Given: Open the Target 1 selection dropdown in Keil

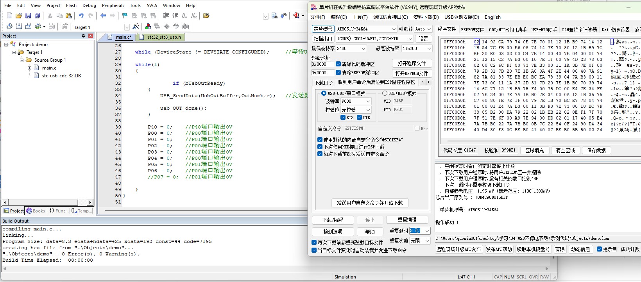Looking at the screenshot, I should click(x=127, y=27).
